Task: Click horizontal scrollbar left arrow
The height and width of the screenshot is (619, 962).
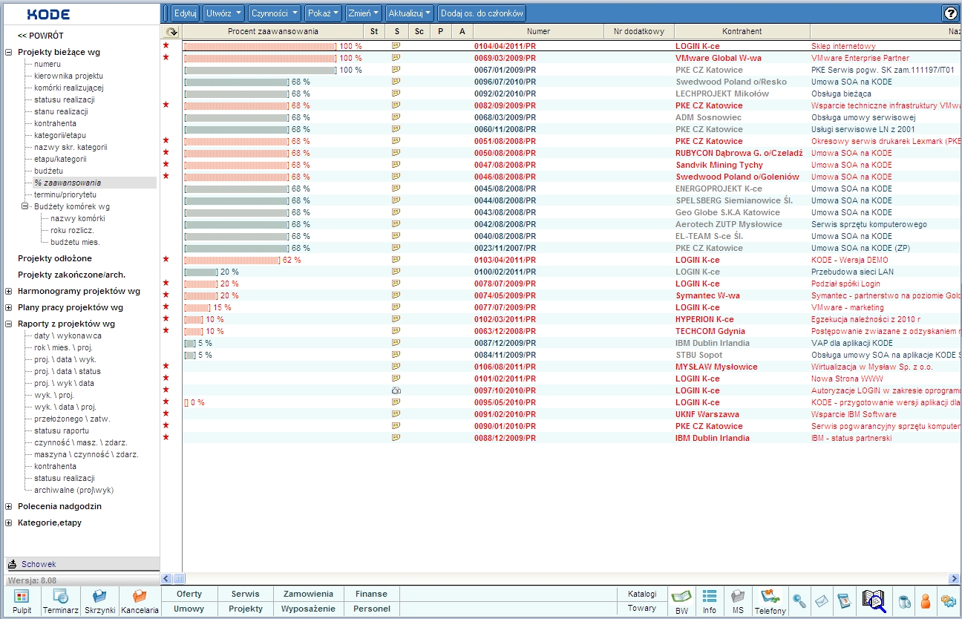Action: tap(167, 578)
